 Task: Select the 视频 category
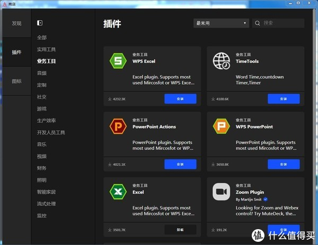42,156
